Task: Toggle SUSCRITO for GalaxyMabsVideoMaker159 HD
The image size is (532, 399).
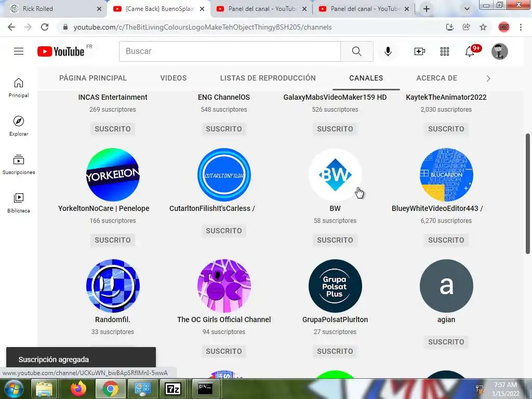Action: point(335,129)
